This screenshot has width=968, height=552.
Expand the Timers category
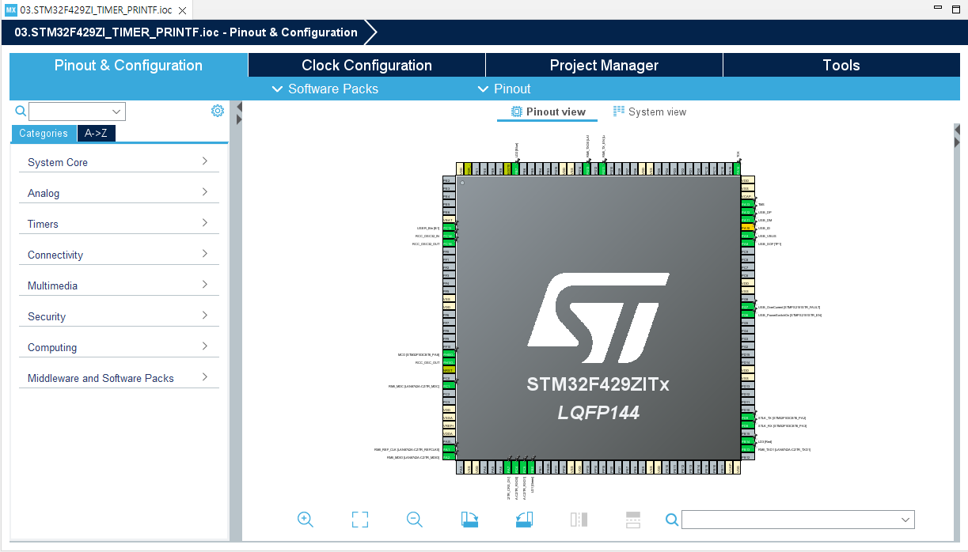click(x=119, y=223)
